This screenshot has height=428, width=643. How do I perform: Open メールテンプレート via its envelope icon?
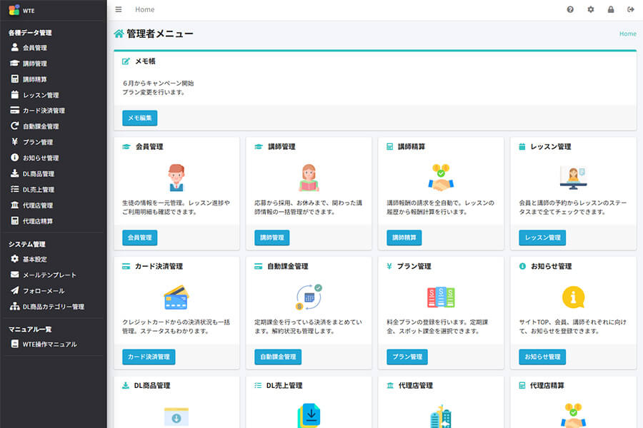click(16, 275)
